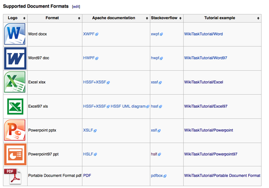Open the XWPF Apache documentation link

coord(89,34)
